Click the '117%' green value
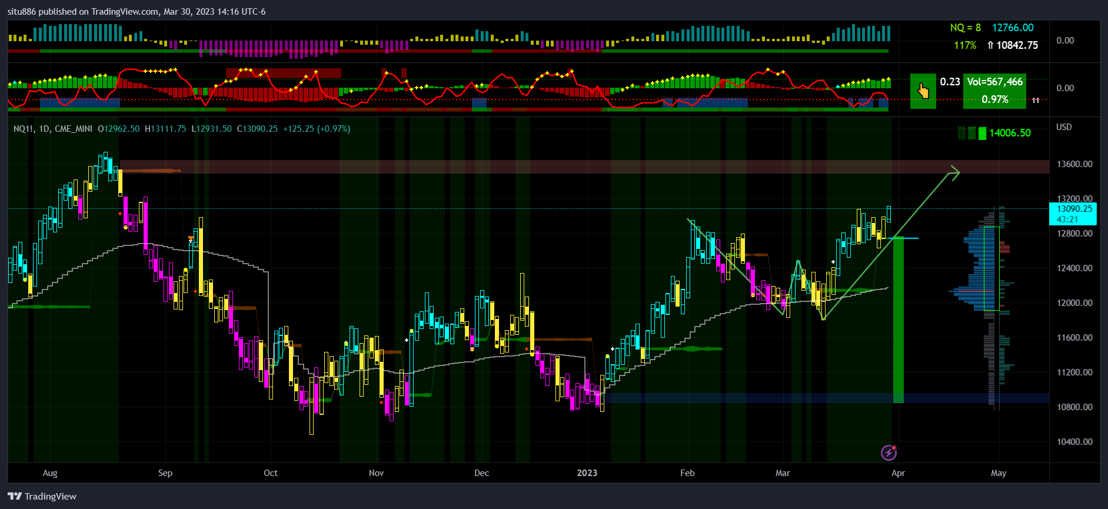This screenshot has width=1108, height=509. click(965, 45)
